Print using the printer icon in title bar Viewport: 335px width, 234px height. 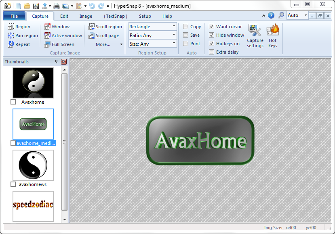(57, 6)
